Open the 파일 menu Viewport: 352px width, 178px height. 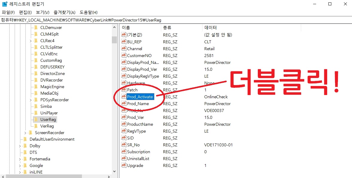[8, 12]
